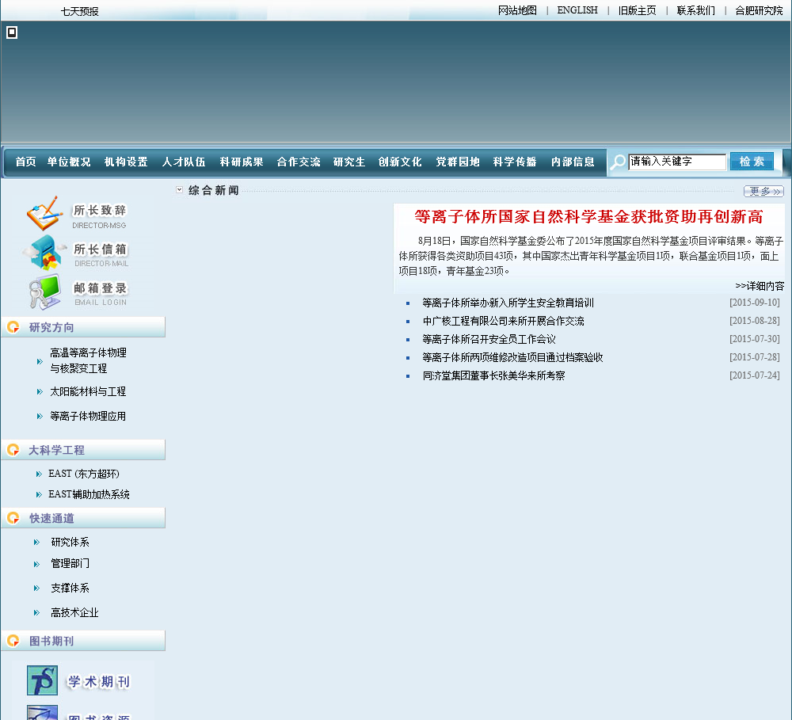Click the 快速通道 section header
This screenshot has width=792, height=720.
pos(83,518)
